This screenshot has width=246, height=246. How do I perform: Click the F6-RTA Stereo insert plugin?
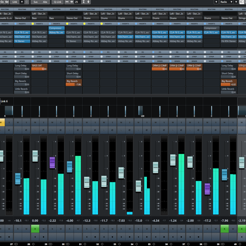point(229,41)
